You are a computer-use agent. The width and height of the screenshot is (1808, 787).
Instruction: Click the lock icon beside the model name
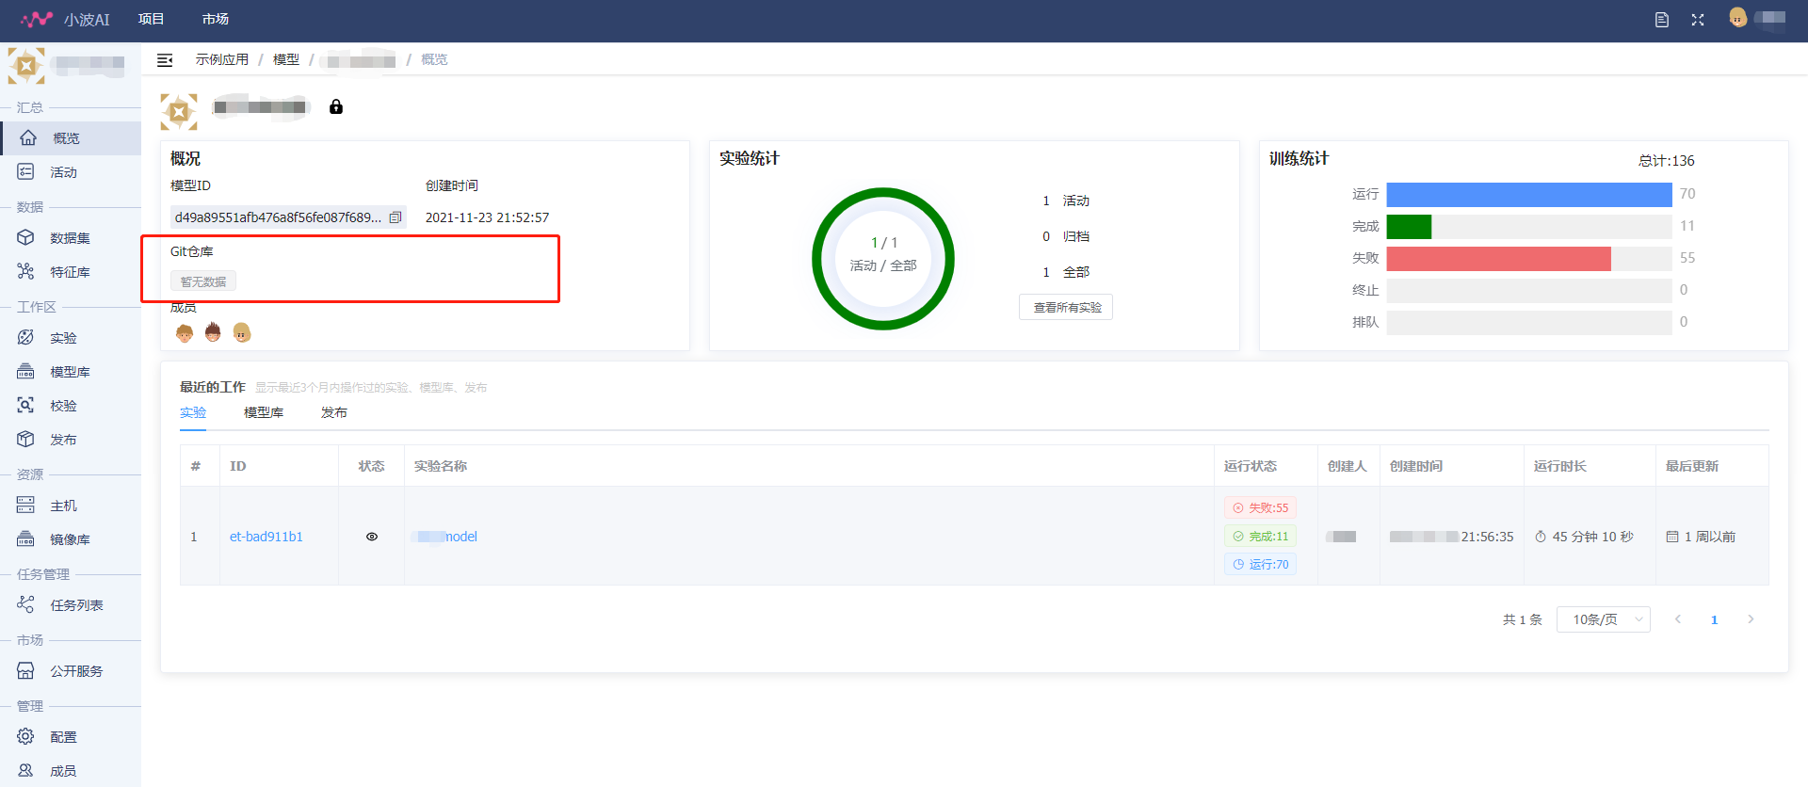click(336, 107)
